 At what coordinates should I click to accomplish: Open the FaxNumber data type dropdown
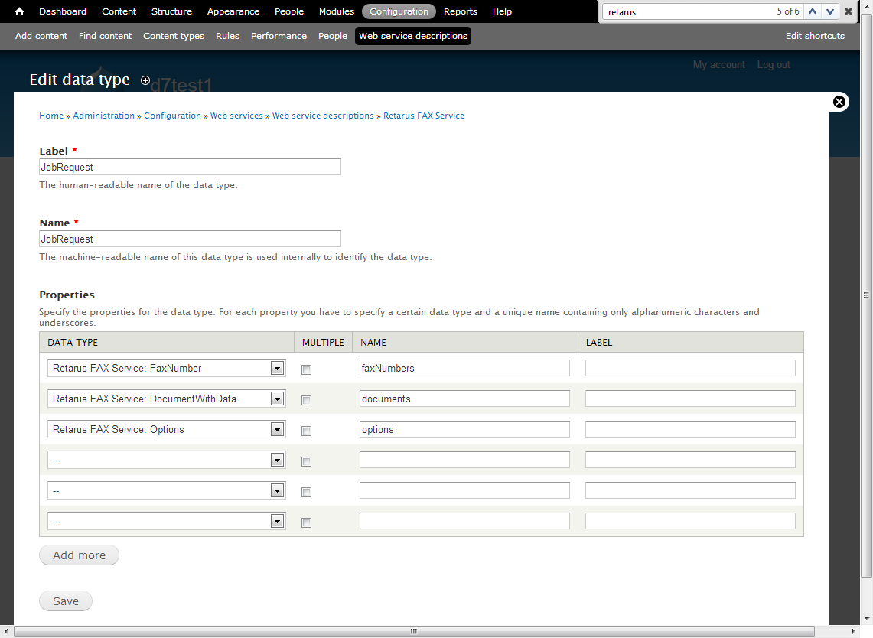point(167,368)
